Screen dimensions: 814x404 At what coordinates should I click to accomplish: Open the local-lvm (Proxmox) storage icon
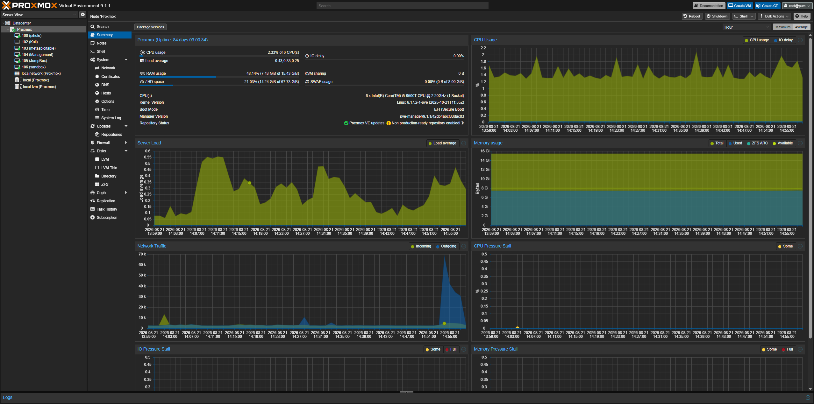click(x=18, y=87)
